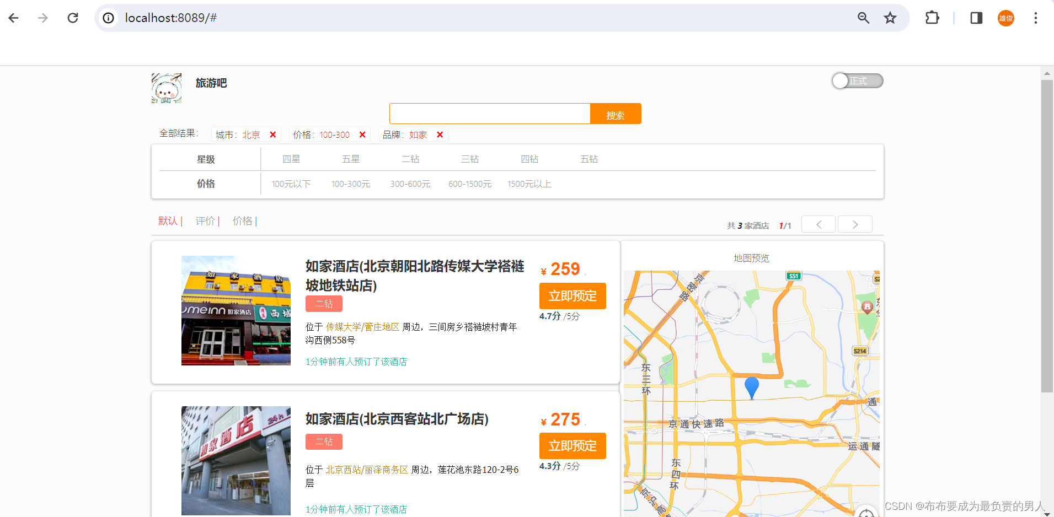Filter by 三钻 level

click(470, 159)
